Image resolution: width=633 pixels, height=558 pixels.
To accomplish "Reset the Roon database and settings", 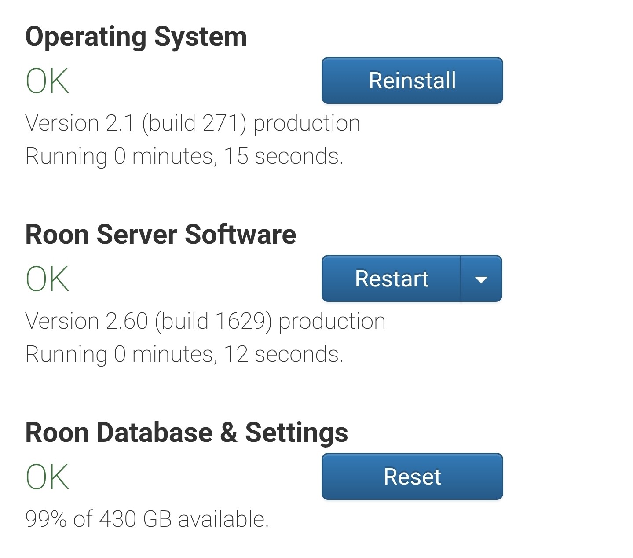I will [x=412, y=477].
